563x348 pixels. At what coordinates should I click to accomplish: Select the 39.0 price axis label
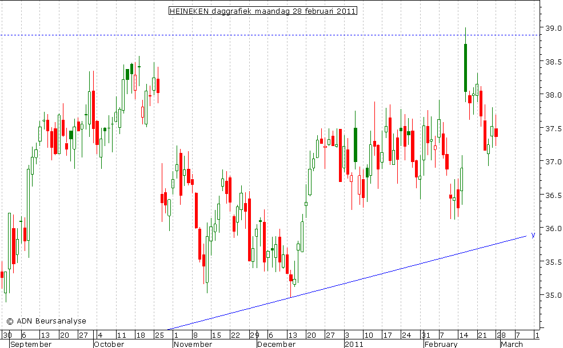click(553, 28)
